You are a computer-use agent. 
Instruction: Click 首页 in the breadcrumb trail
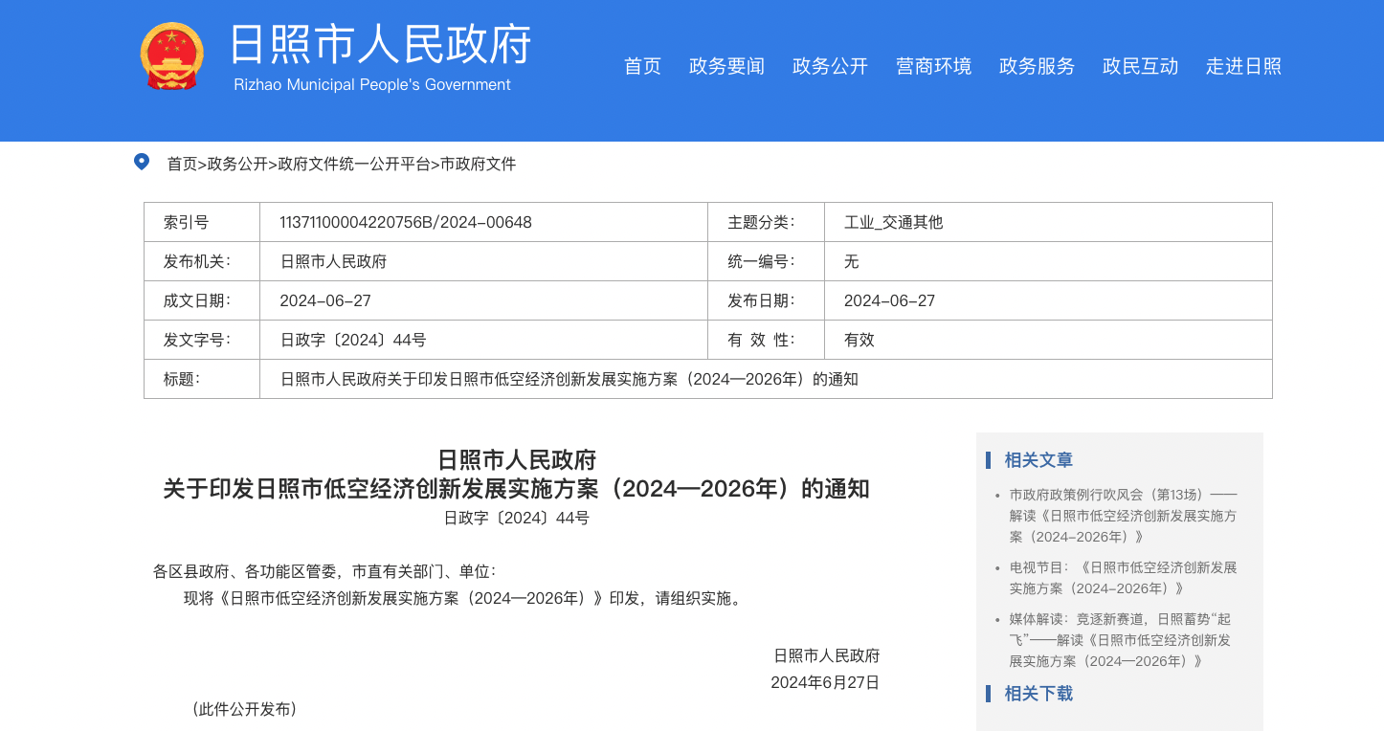click(182, 165)
